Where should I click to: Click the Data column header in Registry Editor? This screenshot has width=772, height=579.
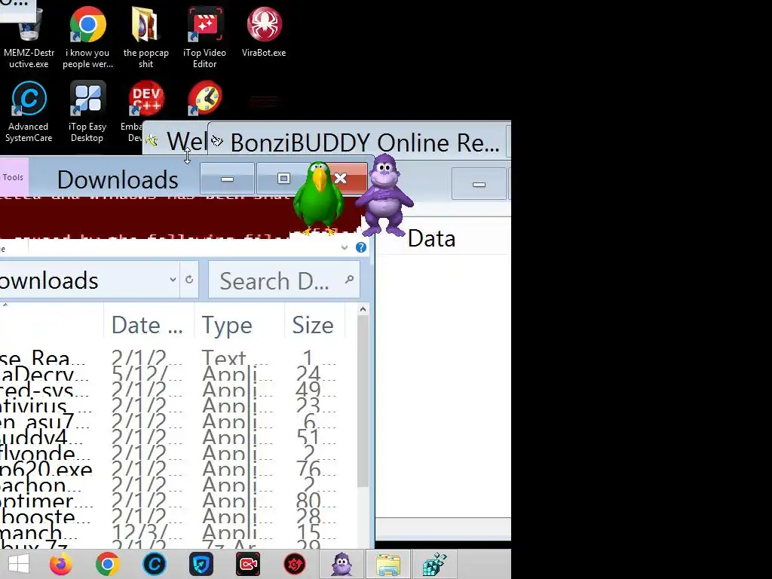(431, 239)
